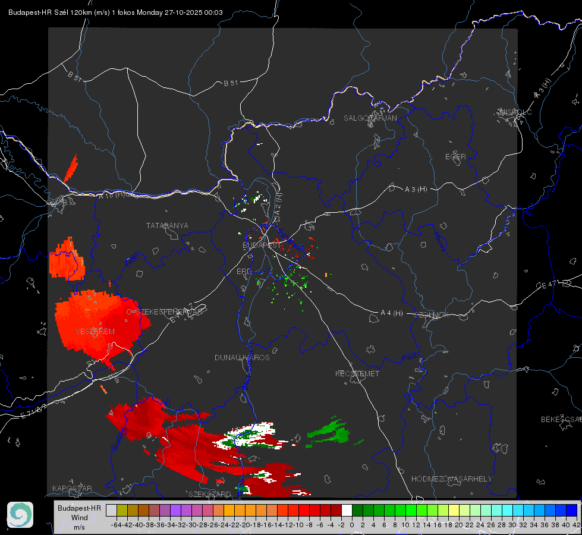The image size is (582, 535).
Task: Click the 0 value on the legend scale
Action: click(352, 525)
